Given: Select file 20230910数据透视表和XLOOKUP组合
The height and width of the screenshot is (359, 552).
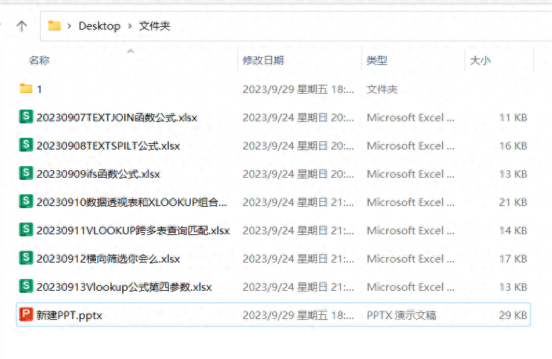Looking at the screenshot, I should pos(132,202).
